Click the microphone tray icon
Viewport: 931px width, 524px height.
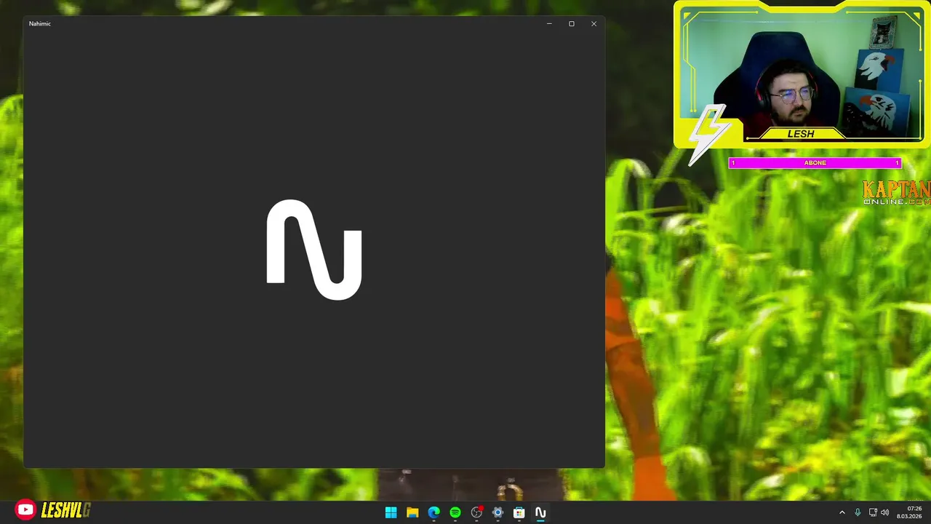click(x=858, y=512)
